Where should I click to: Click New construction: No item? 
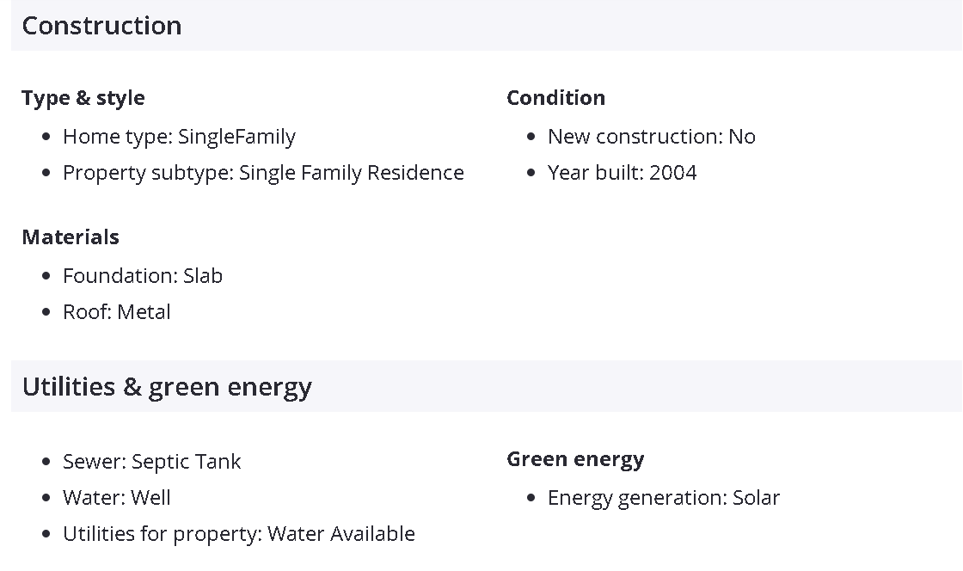651,137
